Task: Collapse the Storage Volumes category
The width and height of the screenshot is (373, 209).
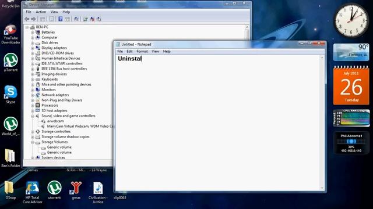Action: pos(33,142)
